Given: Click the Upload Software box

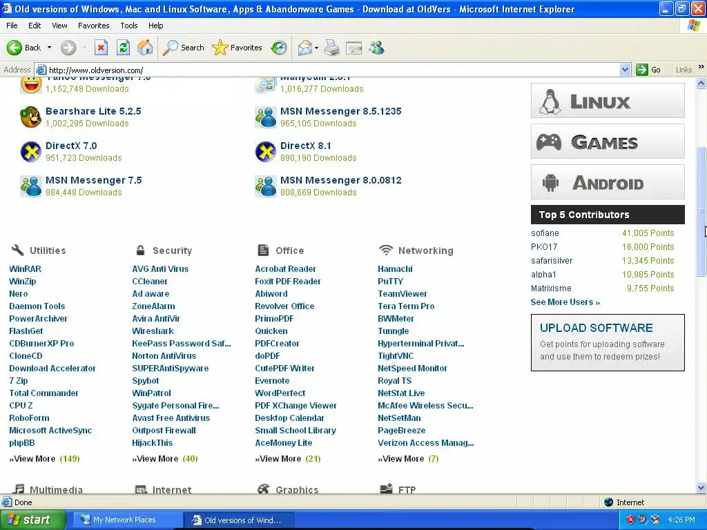Looking at the screenshot, I should point(608,342).
